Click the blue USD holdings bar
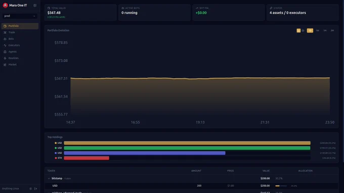 point(145,153)
